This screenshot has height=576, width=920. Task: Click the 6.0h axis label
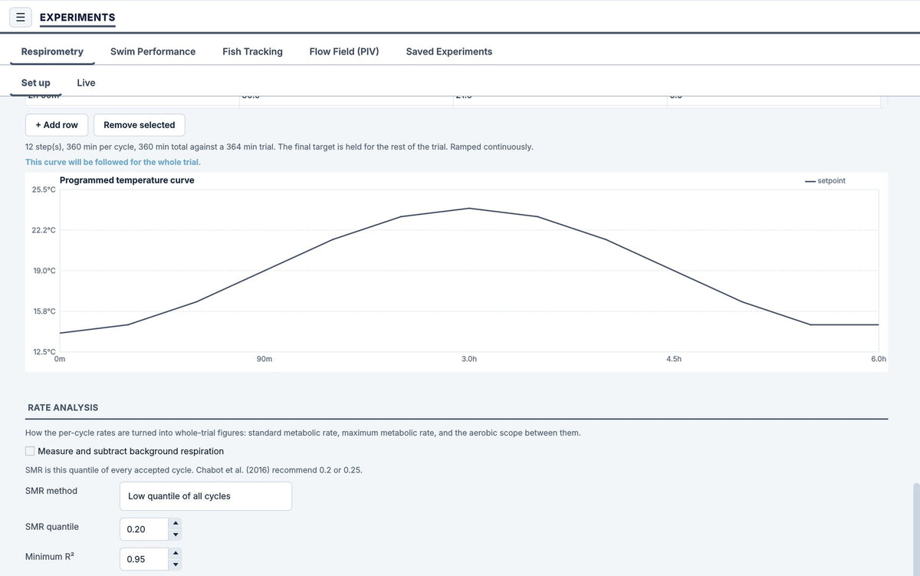click(x=879, y=359)
